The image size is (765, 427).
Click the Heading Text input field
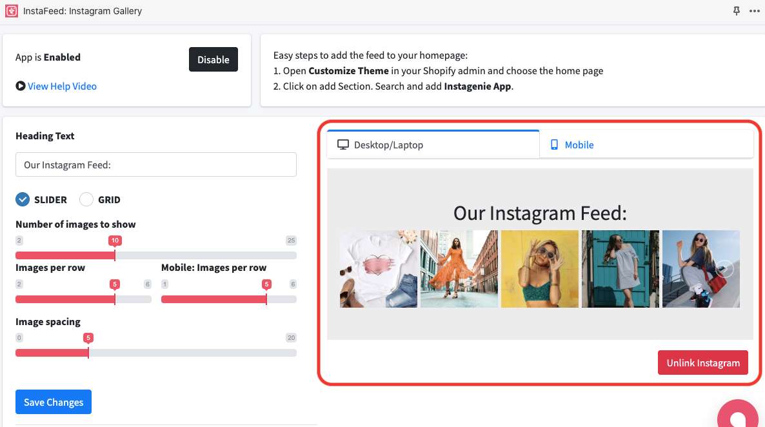[155, 164]
